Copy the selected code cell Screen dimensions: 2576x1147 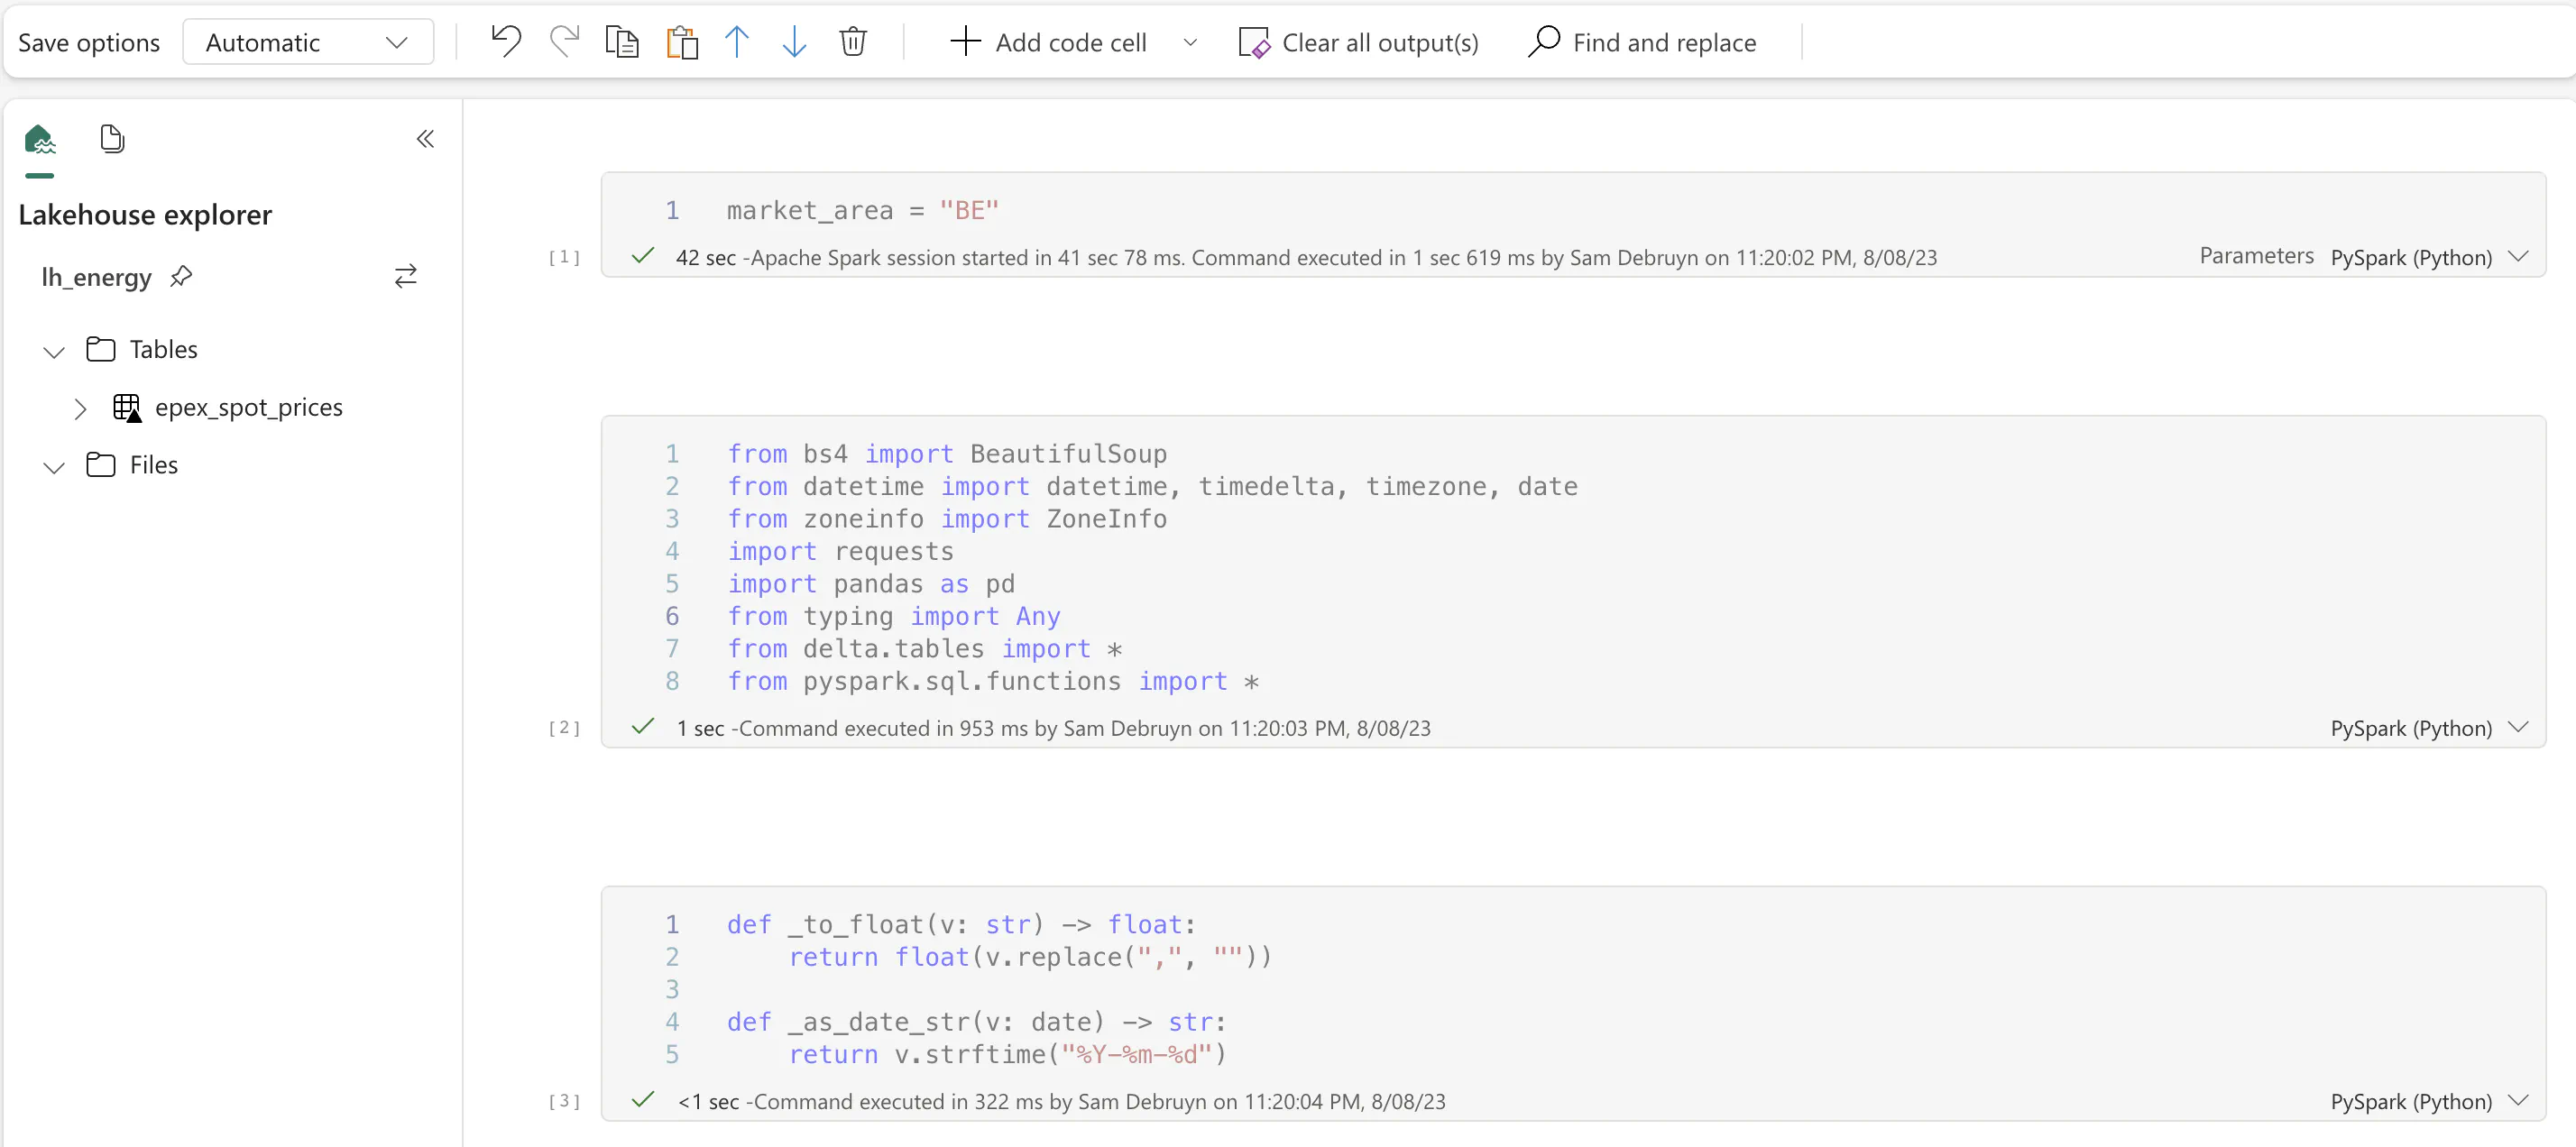tap(622, 41)
